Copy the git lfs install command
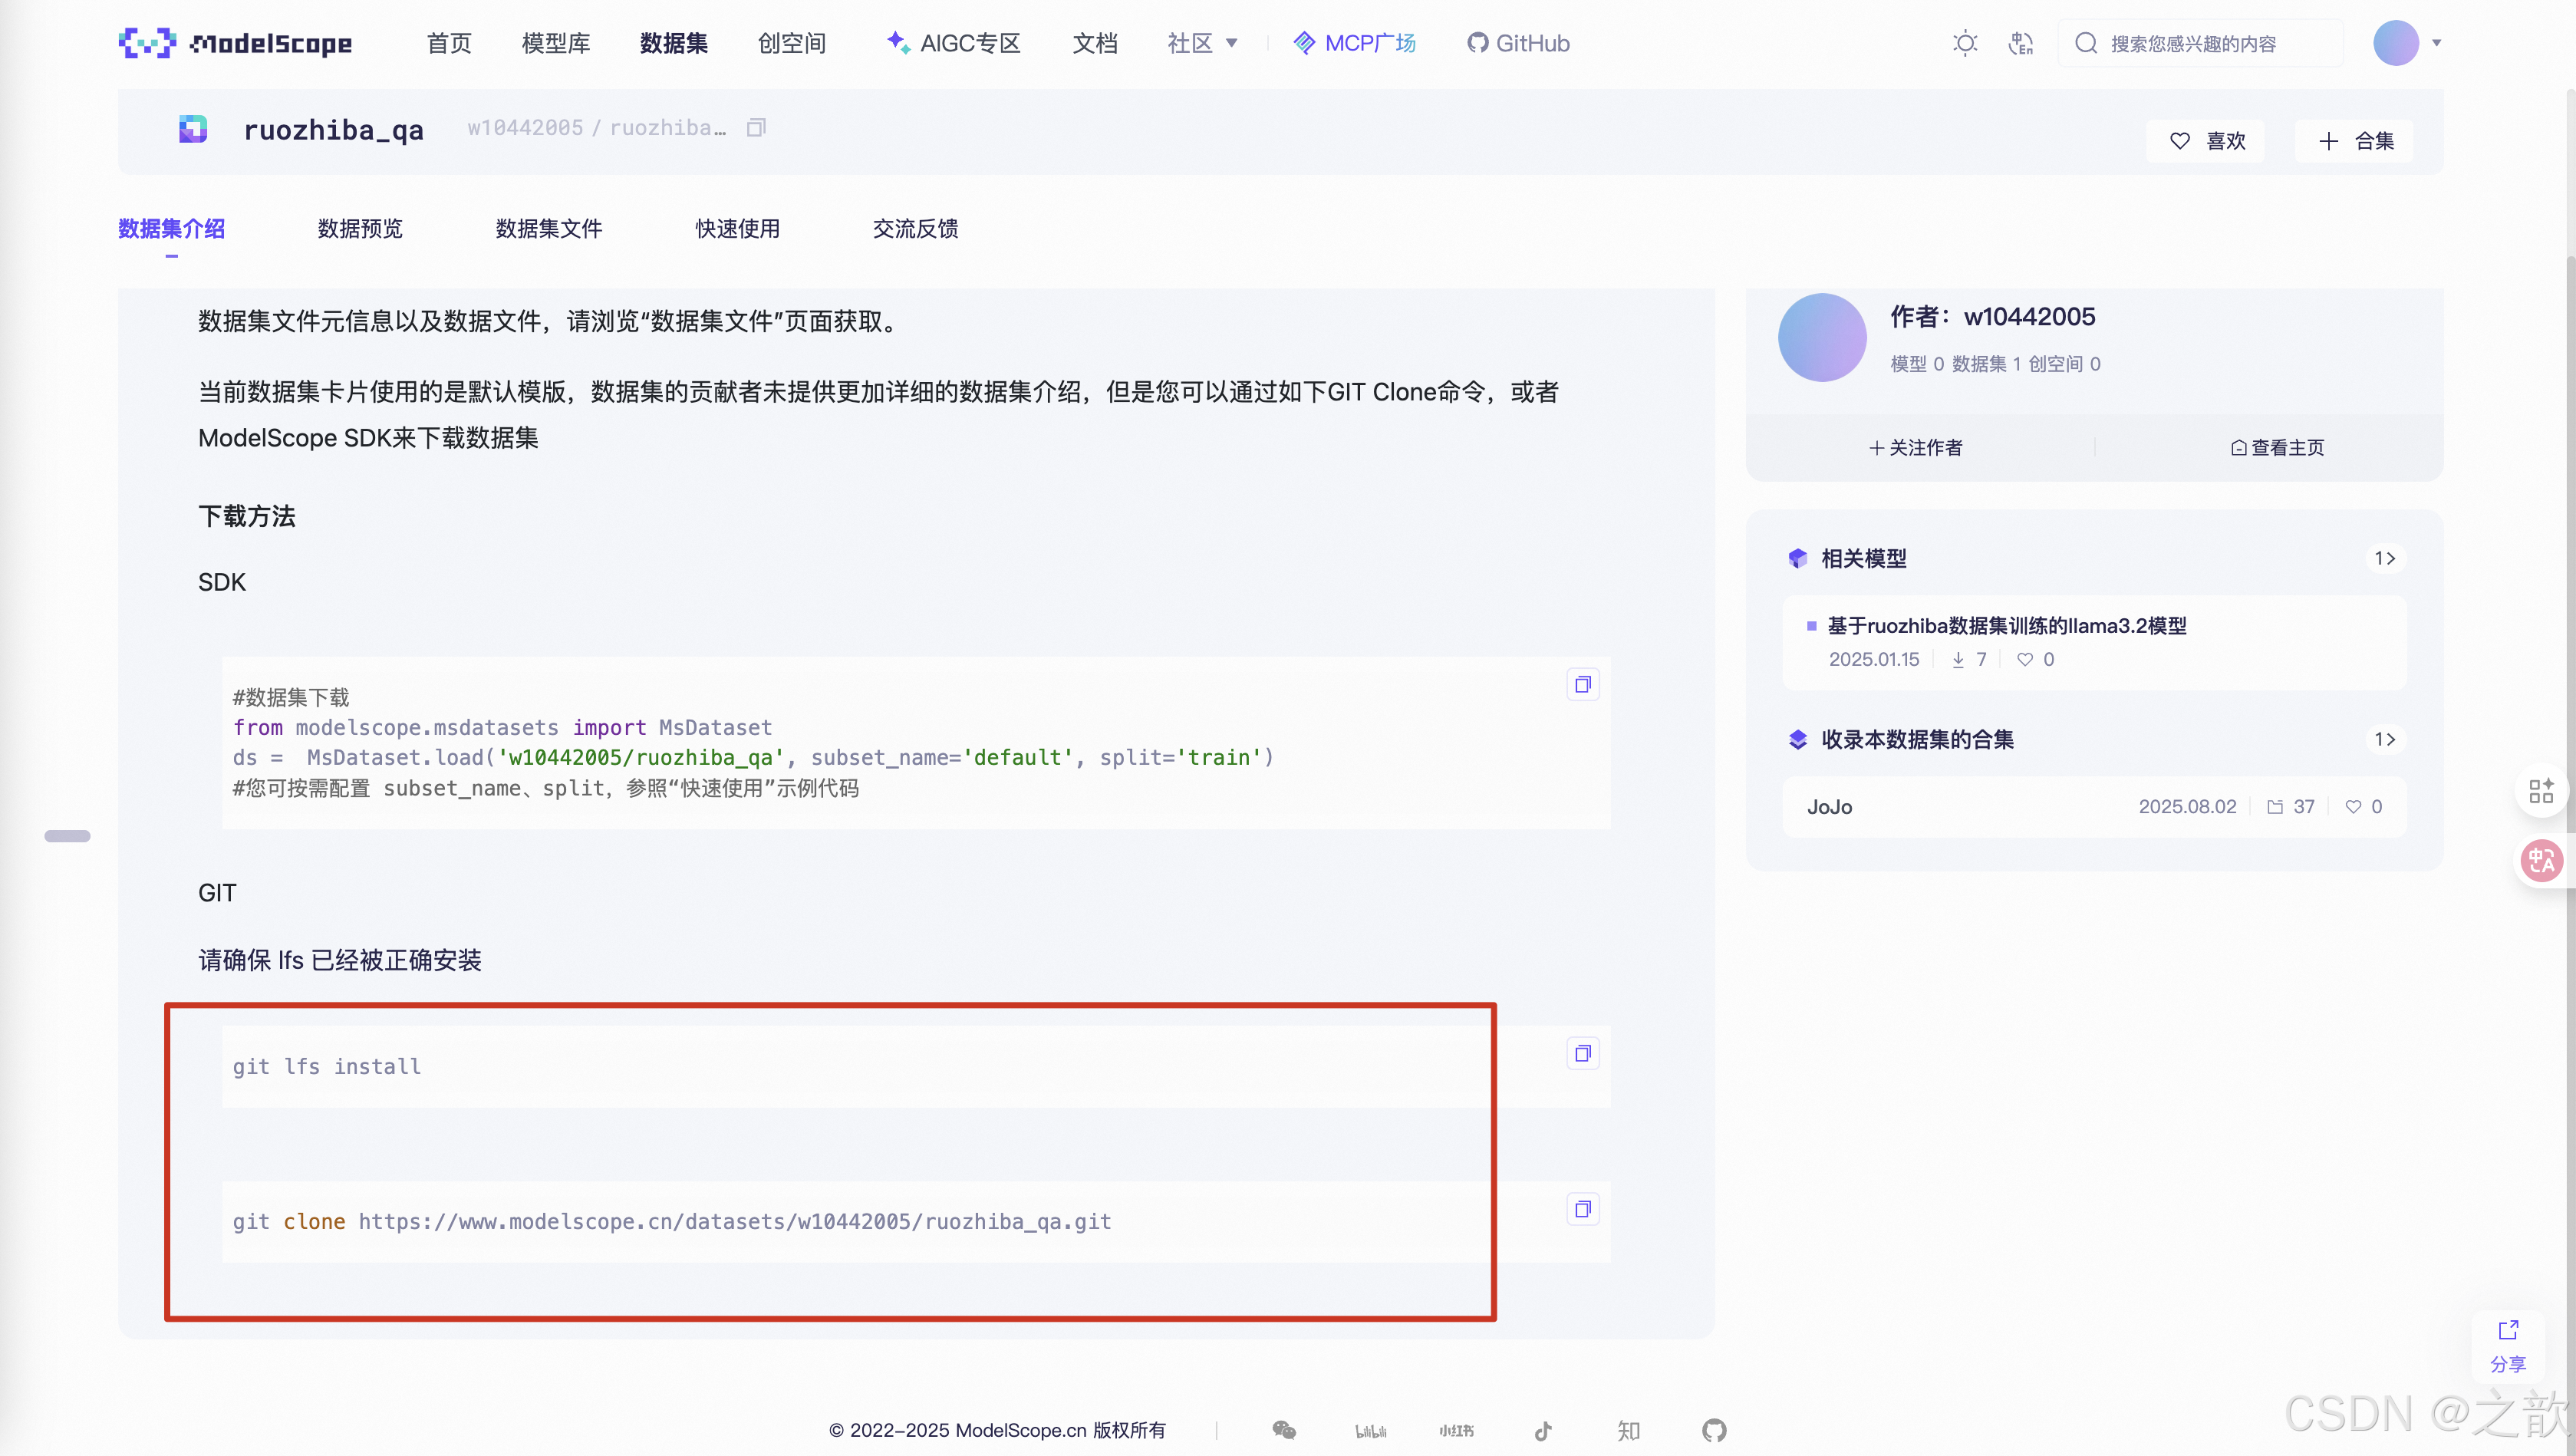Image resolution: width=2576 pixels, height=1456 pixels. [1583, 1053]
